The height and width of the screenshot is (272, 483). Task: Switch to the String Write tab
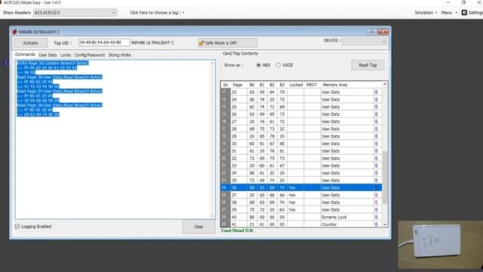click(x=119, y=55)
